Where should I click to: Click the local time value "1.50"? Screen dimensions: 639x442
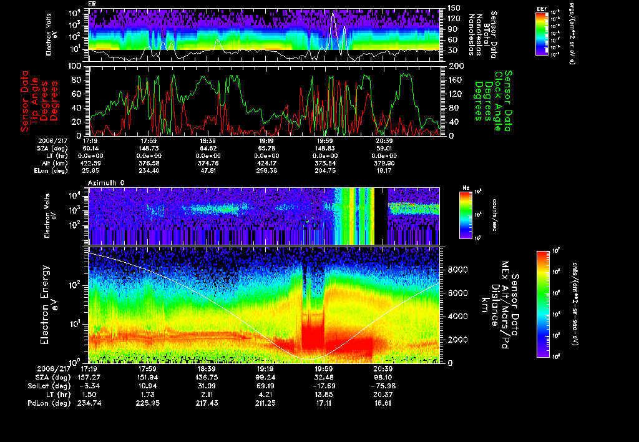(x=89, y=395)
